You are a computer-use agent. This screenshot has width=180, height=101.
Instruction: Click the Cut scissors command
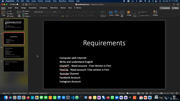click(x=9, y=11)
